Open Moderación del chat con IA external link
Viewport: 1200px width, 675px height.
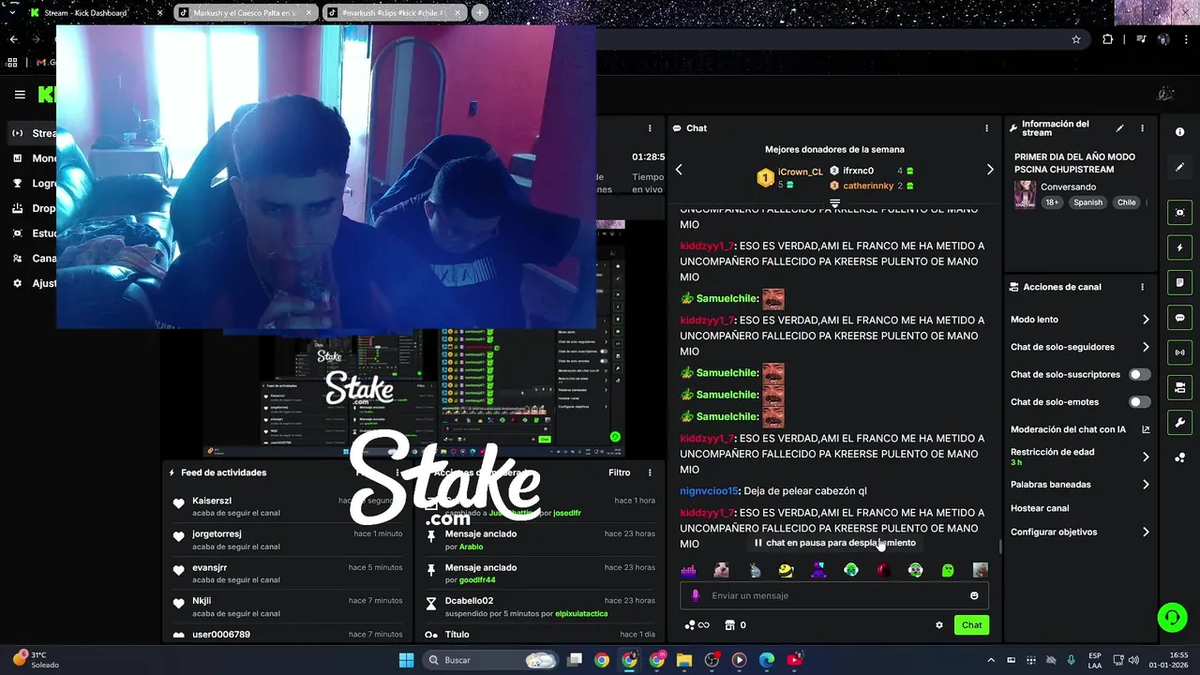tap(1146, 429)
